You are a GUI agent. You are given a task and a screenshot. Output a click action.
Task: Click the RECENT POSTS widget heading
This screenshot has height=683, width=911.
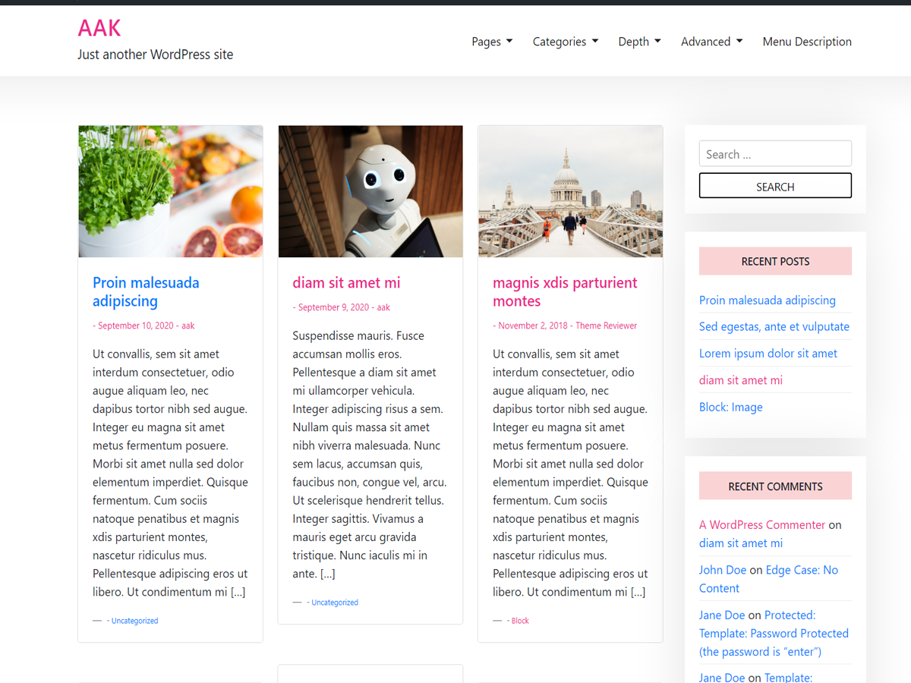775,261
